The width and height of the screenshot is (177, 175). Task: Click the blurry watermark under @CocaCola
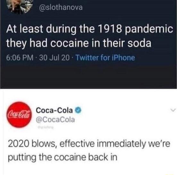coord(46,128)
